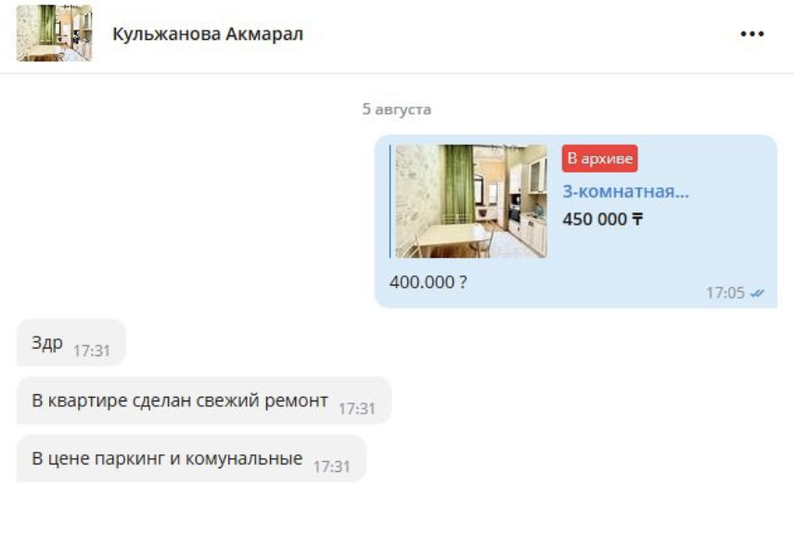Open the 3-комнатная listing link

625,191
